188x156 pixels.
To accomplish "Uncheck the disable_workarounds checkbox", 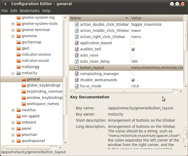I will pos(133,80).
